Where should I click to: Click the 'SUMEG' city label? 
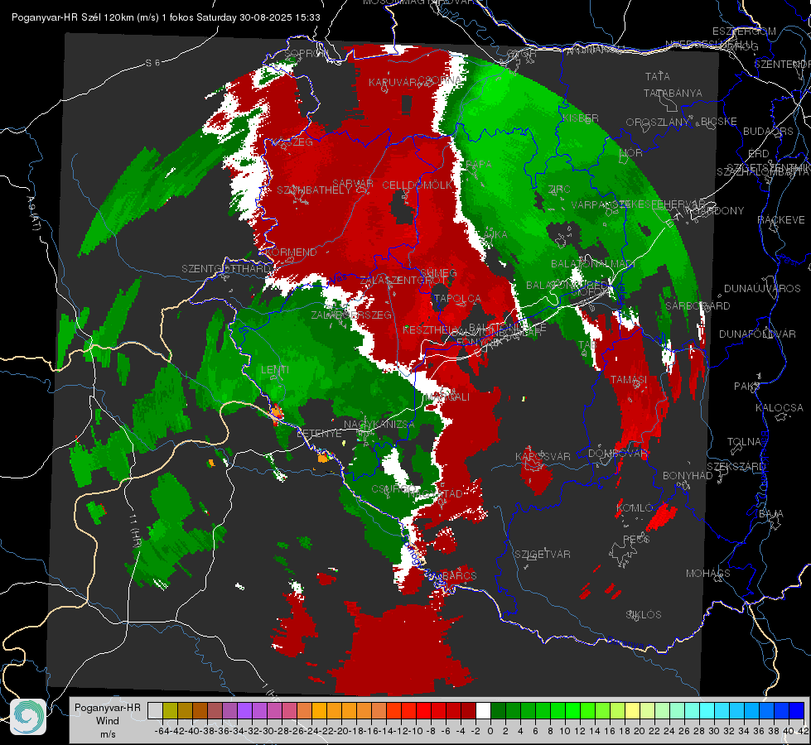(438, 273)
